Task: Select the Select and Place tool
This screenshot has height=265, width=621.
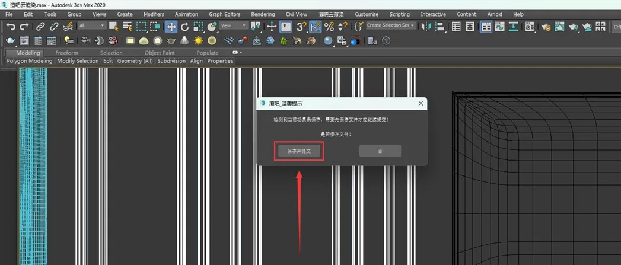Action: tap(212, 27)
